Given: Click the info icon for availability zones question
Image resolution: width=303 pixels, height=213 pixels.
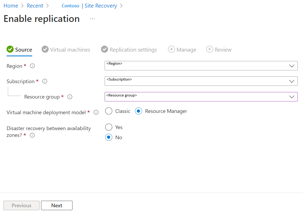Looking at the screenshot, I should (x=32, y=135).
